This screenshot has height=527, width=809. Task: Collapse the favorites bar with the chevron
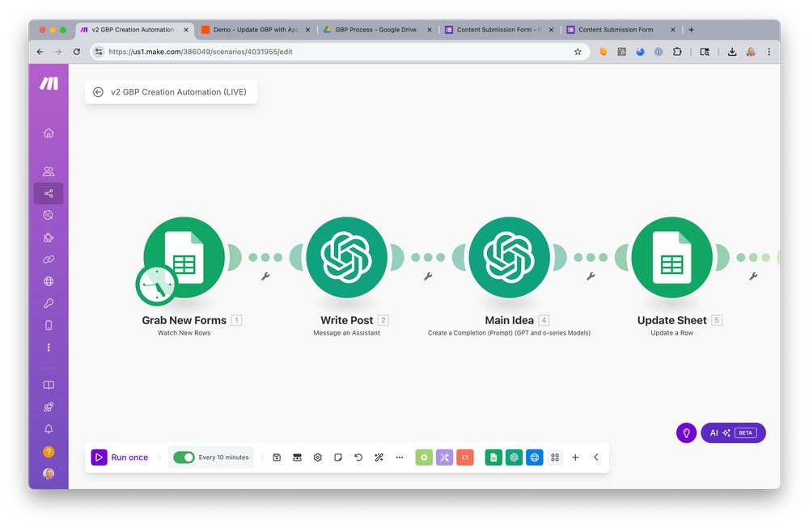[x=596, y=457]
